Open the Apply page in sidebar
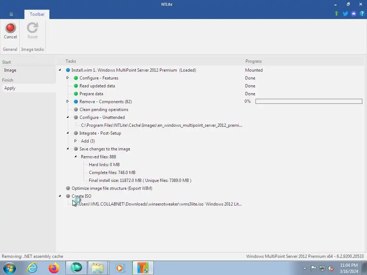The width and height of the screenshot is (367, 275). point(28,88)
